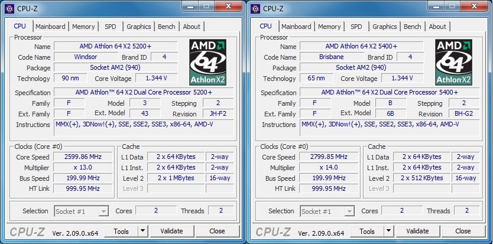Viewport: 493px width, 244px height.
Task: Open Memory tab in left CPU-Z window
Action: (83, 27)
